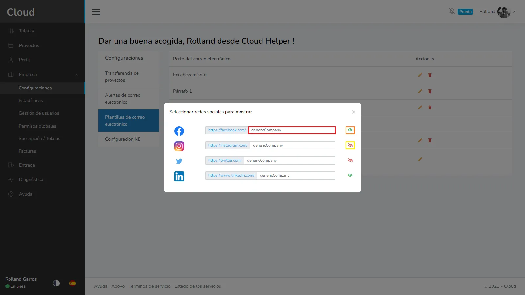Image resolution: width=525 pixels, height=295 pixels.
Task: Collapse the Empresa sidebar section
Action: (x=43, y=74)
